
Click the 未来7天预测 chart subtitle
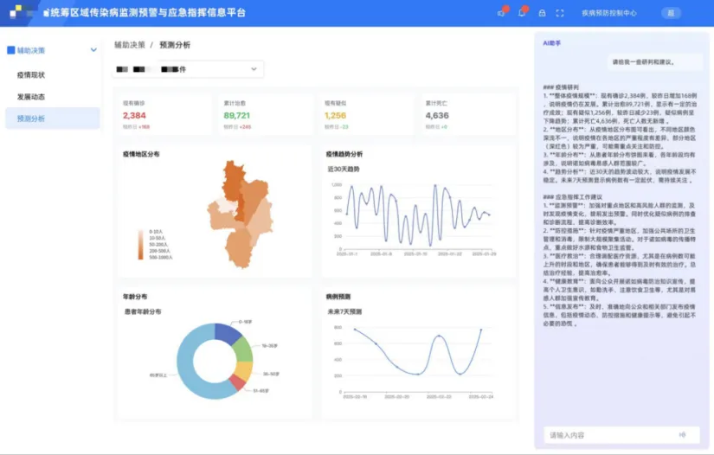tap(344, 311)
